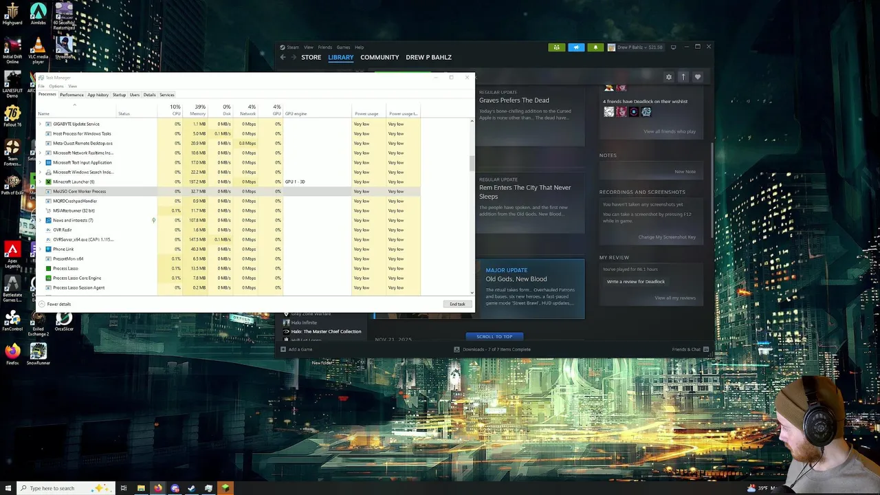Click Steam announcements megaphone icon
This screenshot has width=880, height=495.
576,47
